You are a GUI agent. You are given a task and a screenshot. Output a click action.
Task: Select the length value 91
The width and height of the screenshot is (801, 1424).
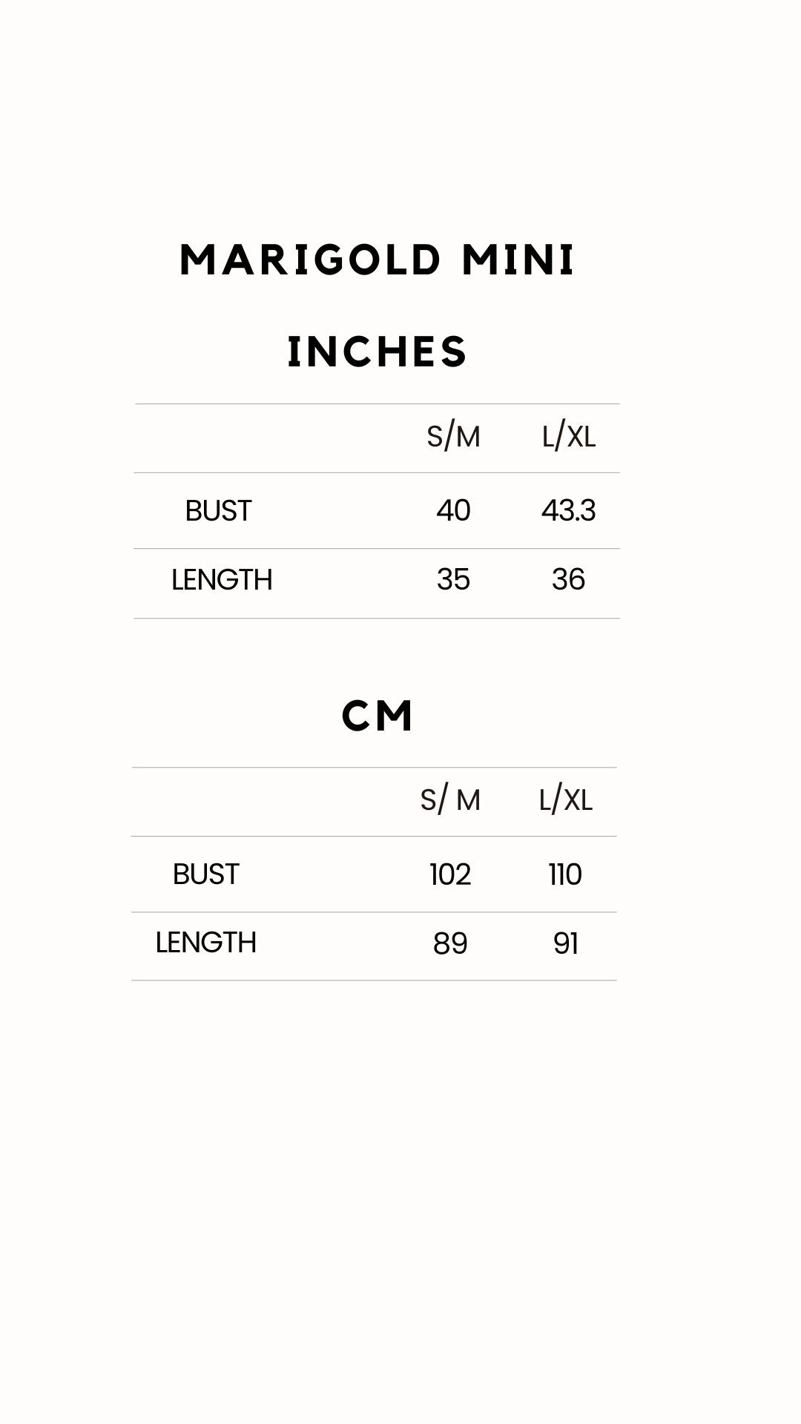point(565,943)
